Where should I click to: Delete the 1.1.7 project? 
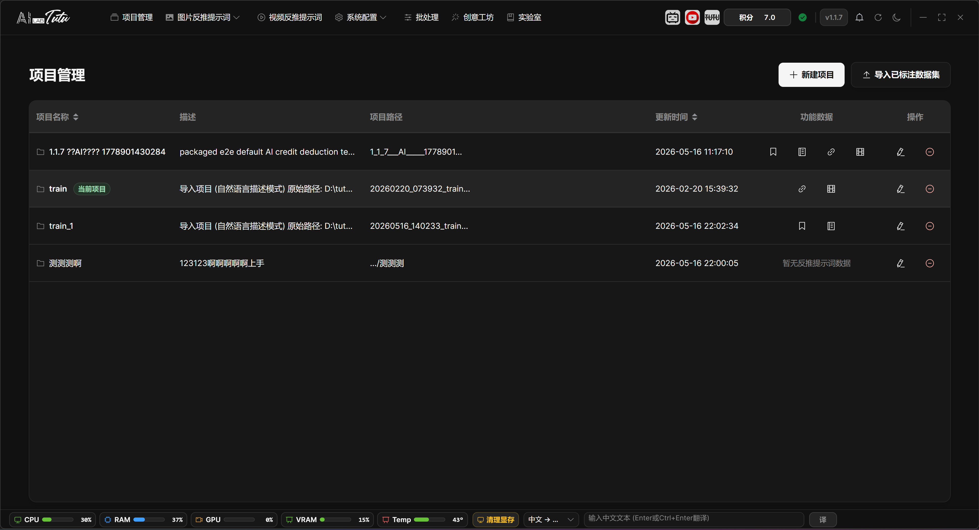click(x=930, y=152)
